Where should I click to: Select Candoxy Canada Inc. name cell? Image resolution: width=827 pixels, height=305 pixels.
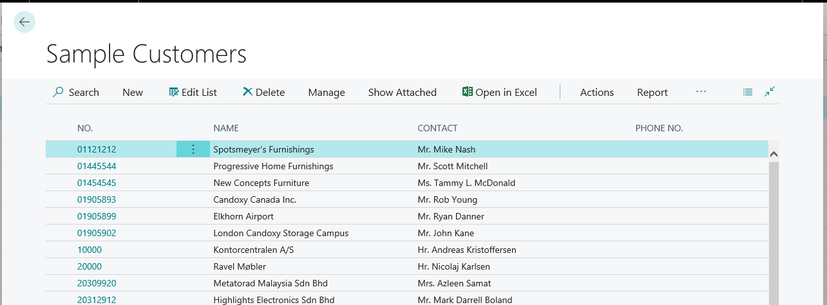(x=254, y=199)
